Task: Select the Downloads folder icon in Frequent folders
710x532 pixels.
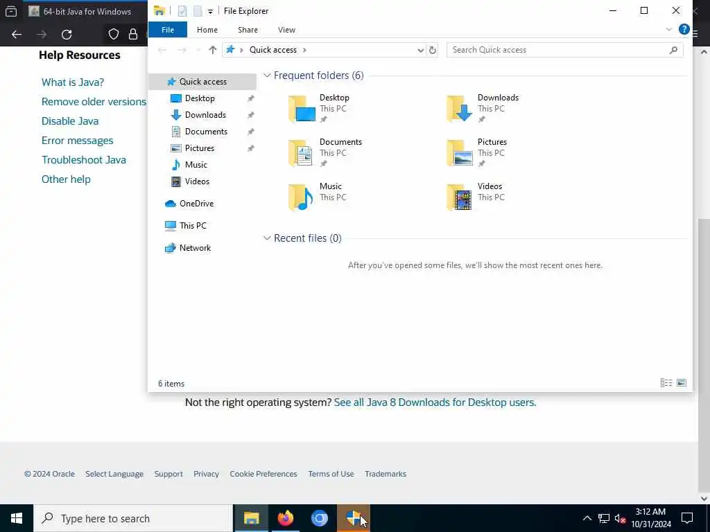Action: point(460,109)
